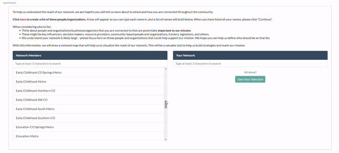Click the list scroll down arrow
This screenshot has height=153, width=339.
tap(166, 140)
